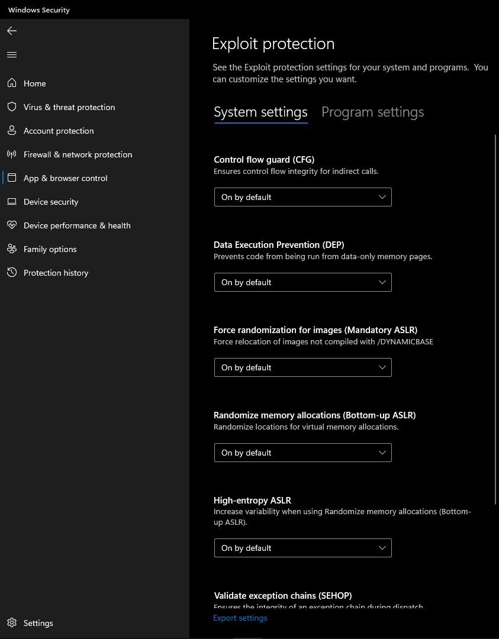Toggle the hamburger navigation menu
The width and height of the screenshot is (499, 639).
(x=12, y=55)
